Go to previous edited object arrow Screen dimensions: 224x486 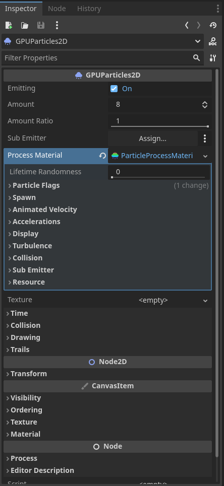187,25
